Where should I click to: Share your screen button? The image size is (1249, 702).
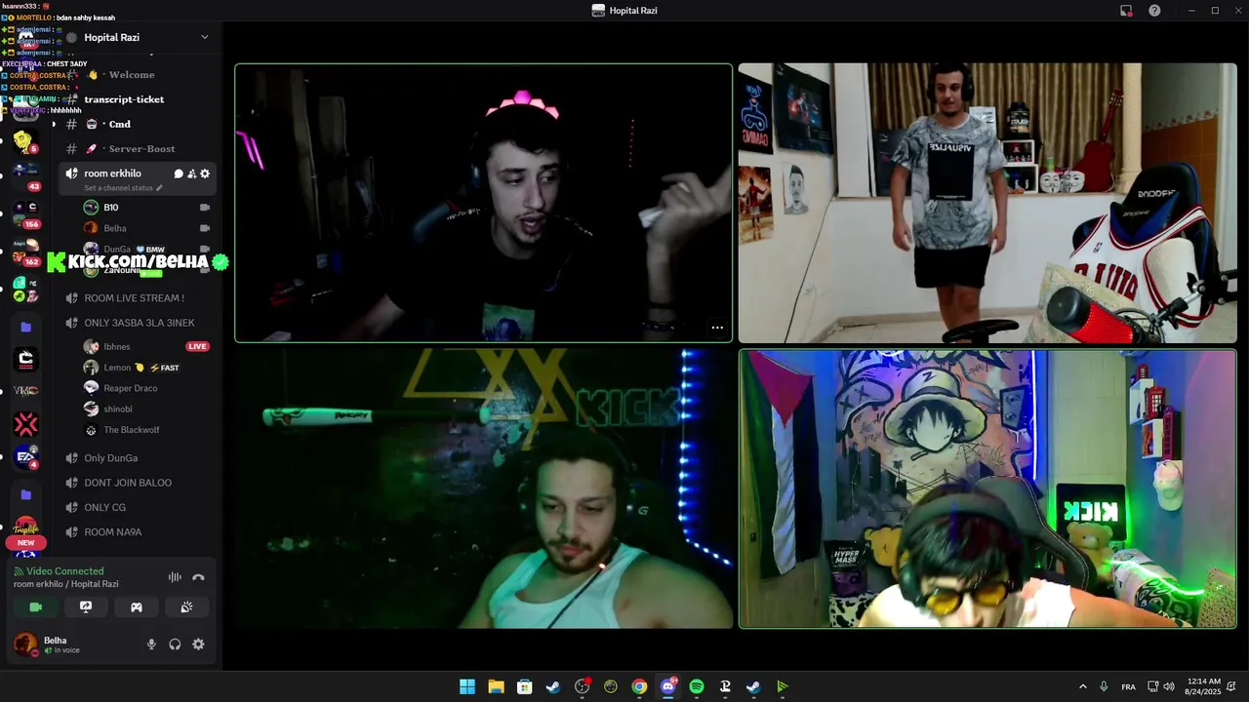point(86,606)
